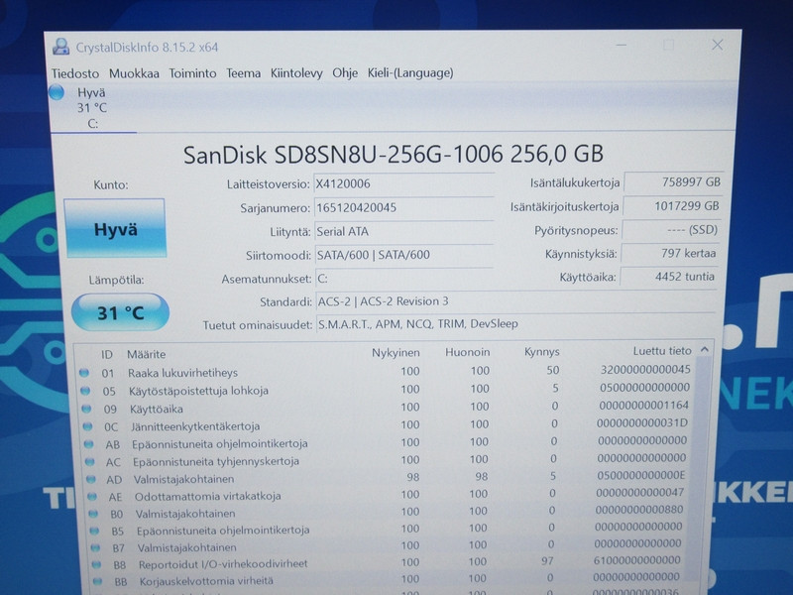Click raw value 320000000045
This screenshot has height=595, width=793.
(645, 369)
